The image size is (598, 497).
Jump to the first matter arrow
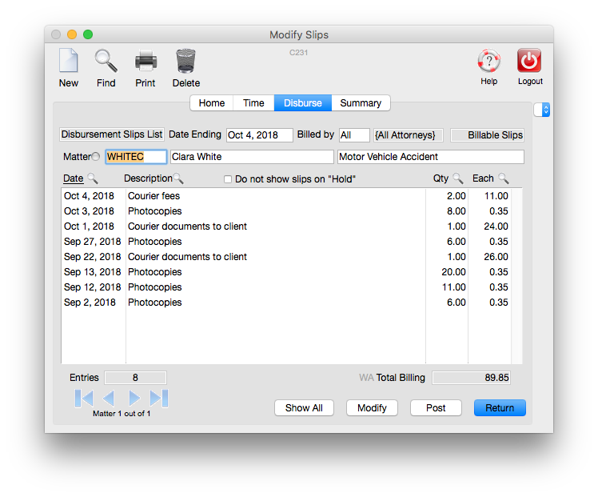(84, 398)
